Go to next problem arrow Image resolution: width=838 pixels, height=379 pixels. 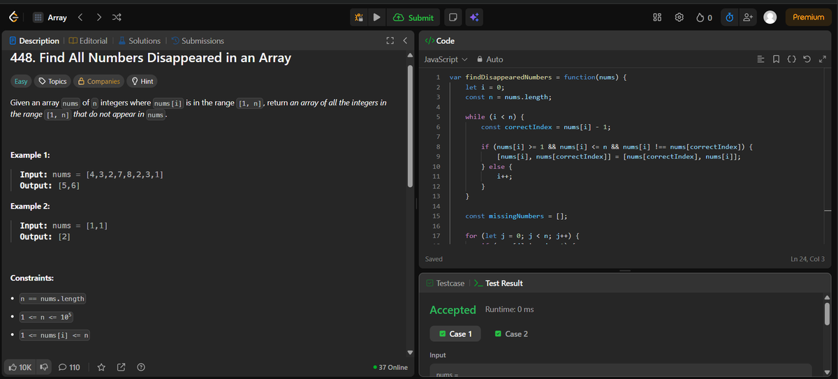tap(98, 17)
